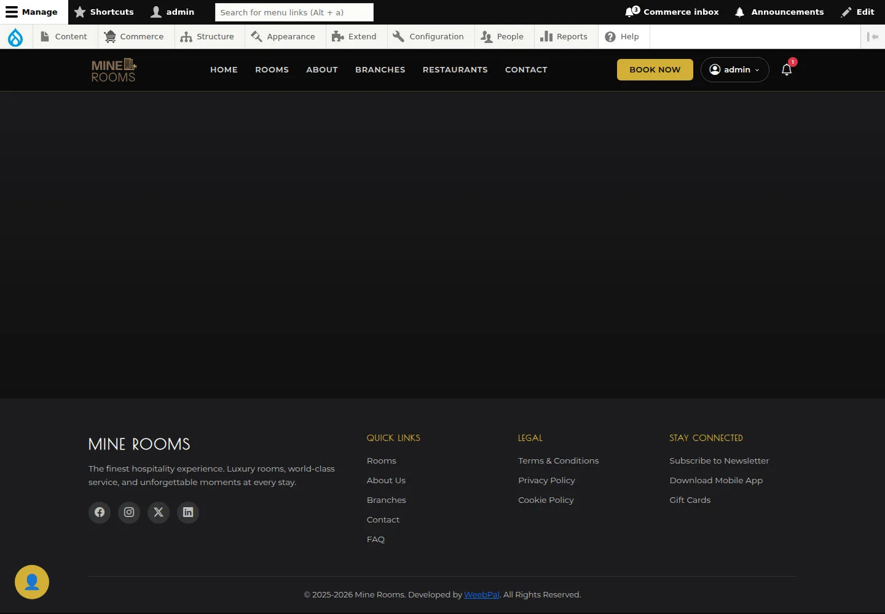Viewport: 885px width, 614px height.
Task: Go to ROOMS in site navigation
Action: click(272, 70)
